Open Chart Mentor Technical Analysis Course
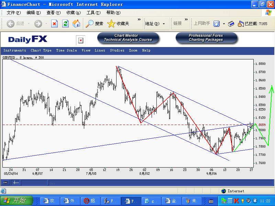Image resolution: width=275 pixels, height=206 pixels. click(128, 38)
